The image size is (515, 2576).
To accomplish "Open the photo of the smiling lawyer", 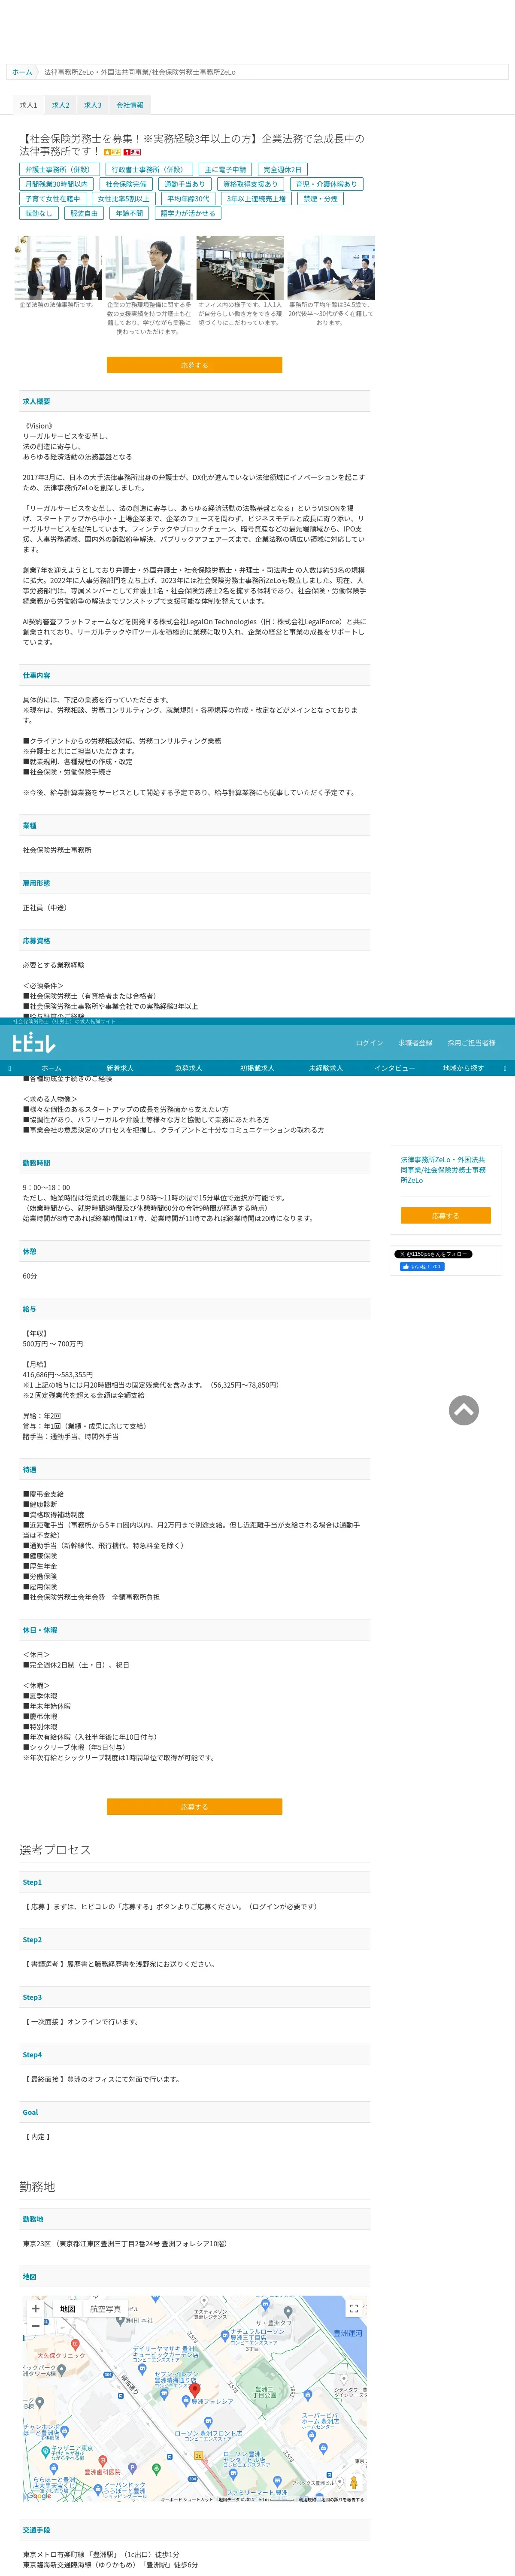I will pos(148,268).
